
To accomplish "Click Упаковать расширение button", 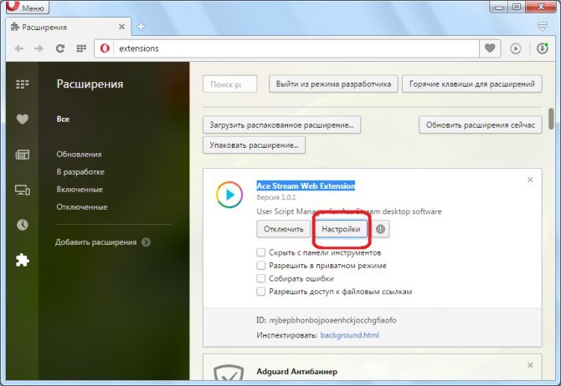I will coord(254,145).
